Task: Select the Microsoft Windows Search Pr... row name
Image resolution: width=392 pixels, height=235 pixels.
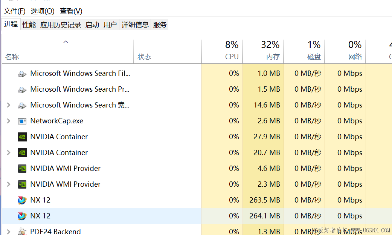Action: (x=80, y=89)
